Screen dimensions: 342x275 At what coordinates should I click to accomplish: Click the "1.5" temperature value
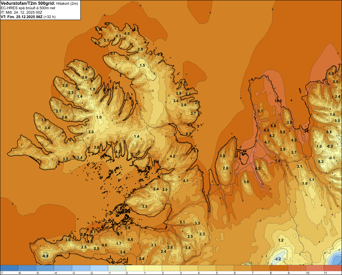142,65
